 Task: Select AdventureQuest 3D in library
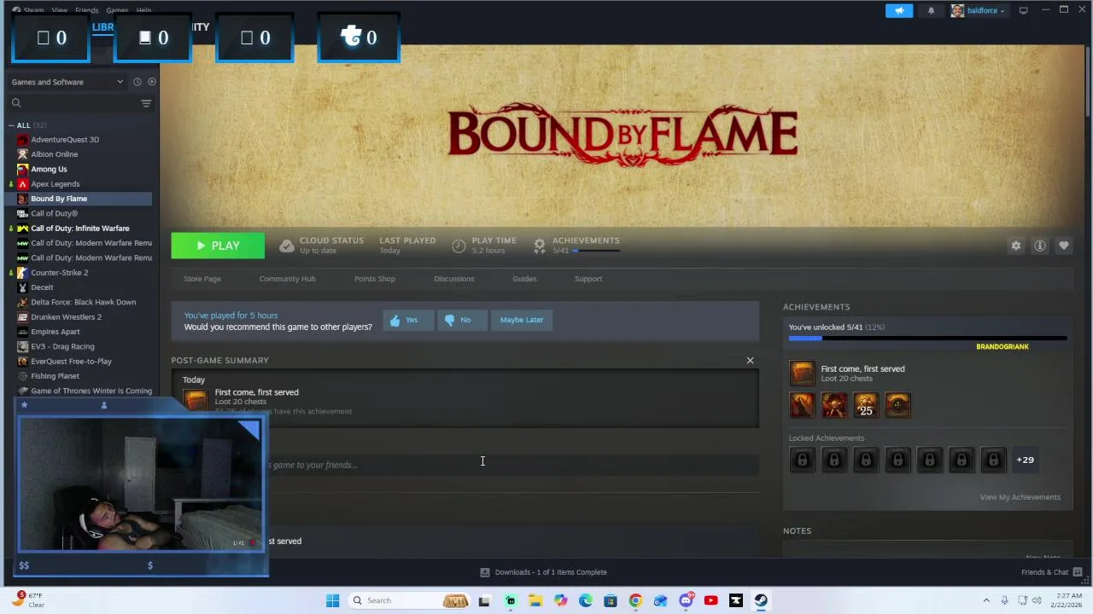(65, 140)
